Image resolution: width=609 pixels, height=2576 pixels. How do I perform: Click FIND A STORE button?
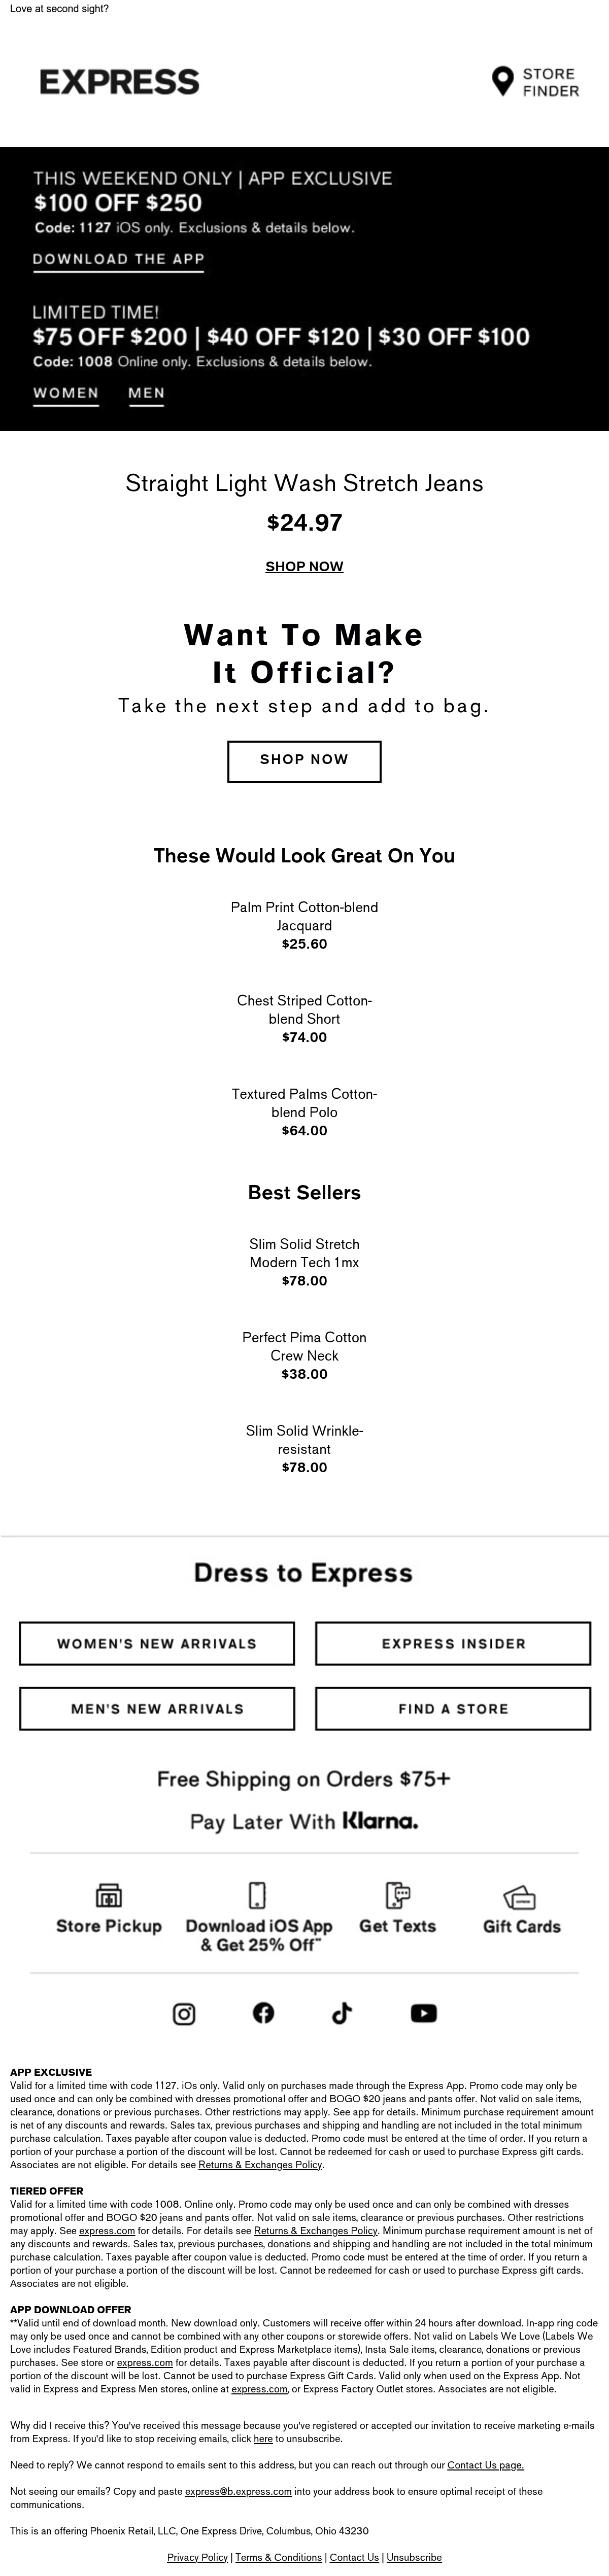(x=453, y=1708)
